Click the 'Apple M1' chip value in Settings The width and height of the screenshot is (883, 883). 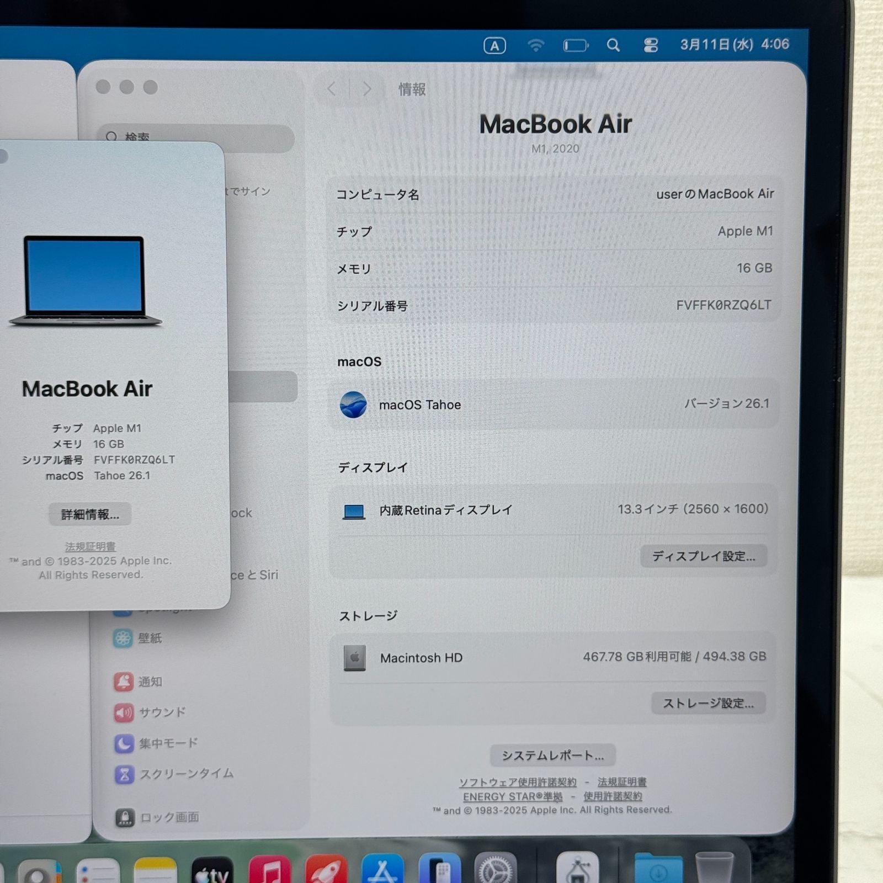[x=746, y=231]
